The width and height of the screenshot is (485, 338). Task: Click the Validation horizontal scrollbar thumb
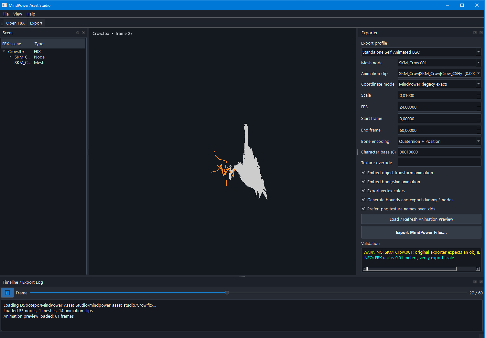coord(412,269)
